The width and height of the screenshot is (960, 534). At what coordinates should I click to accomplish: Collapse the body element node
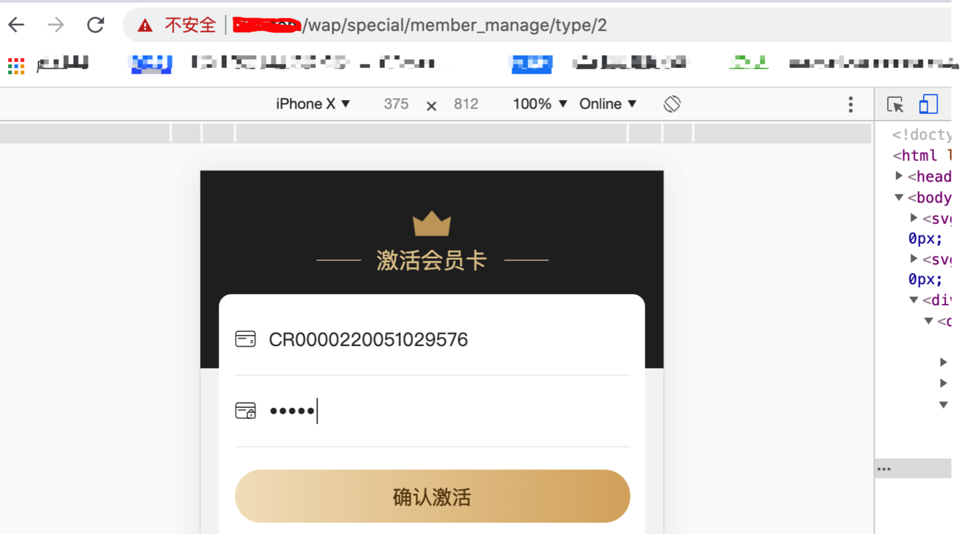coord(899,197)
